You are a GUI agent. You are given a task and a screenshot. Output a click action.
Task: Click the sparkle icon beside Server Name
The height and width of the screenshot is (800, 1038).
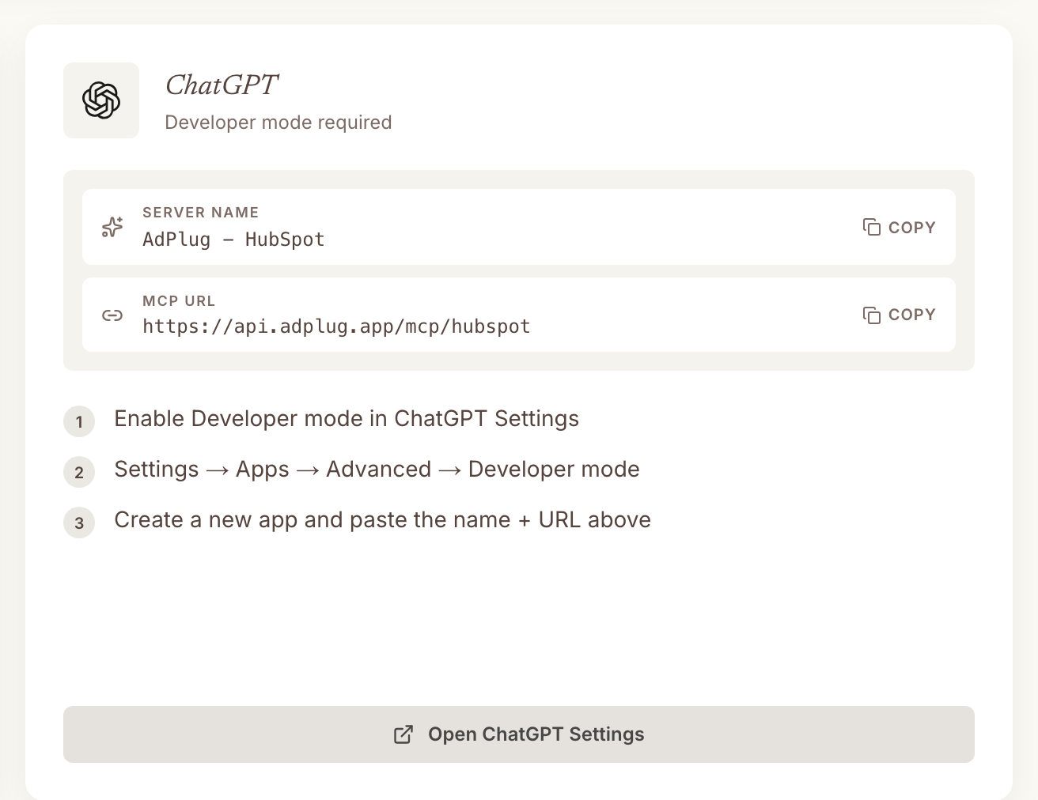click(112, 227)
